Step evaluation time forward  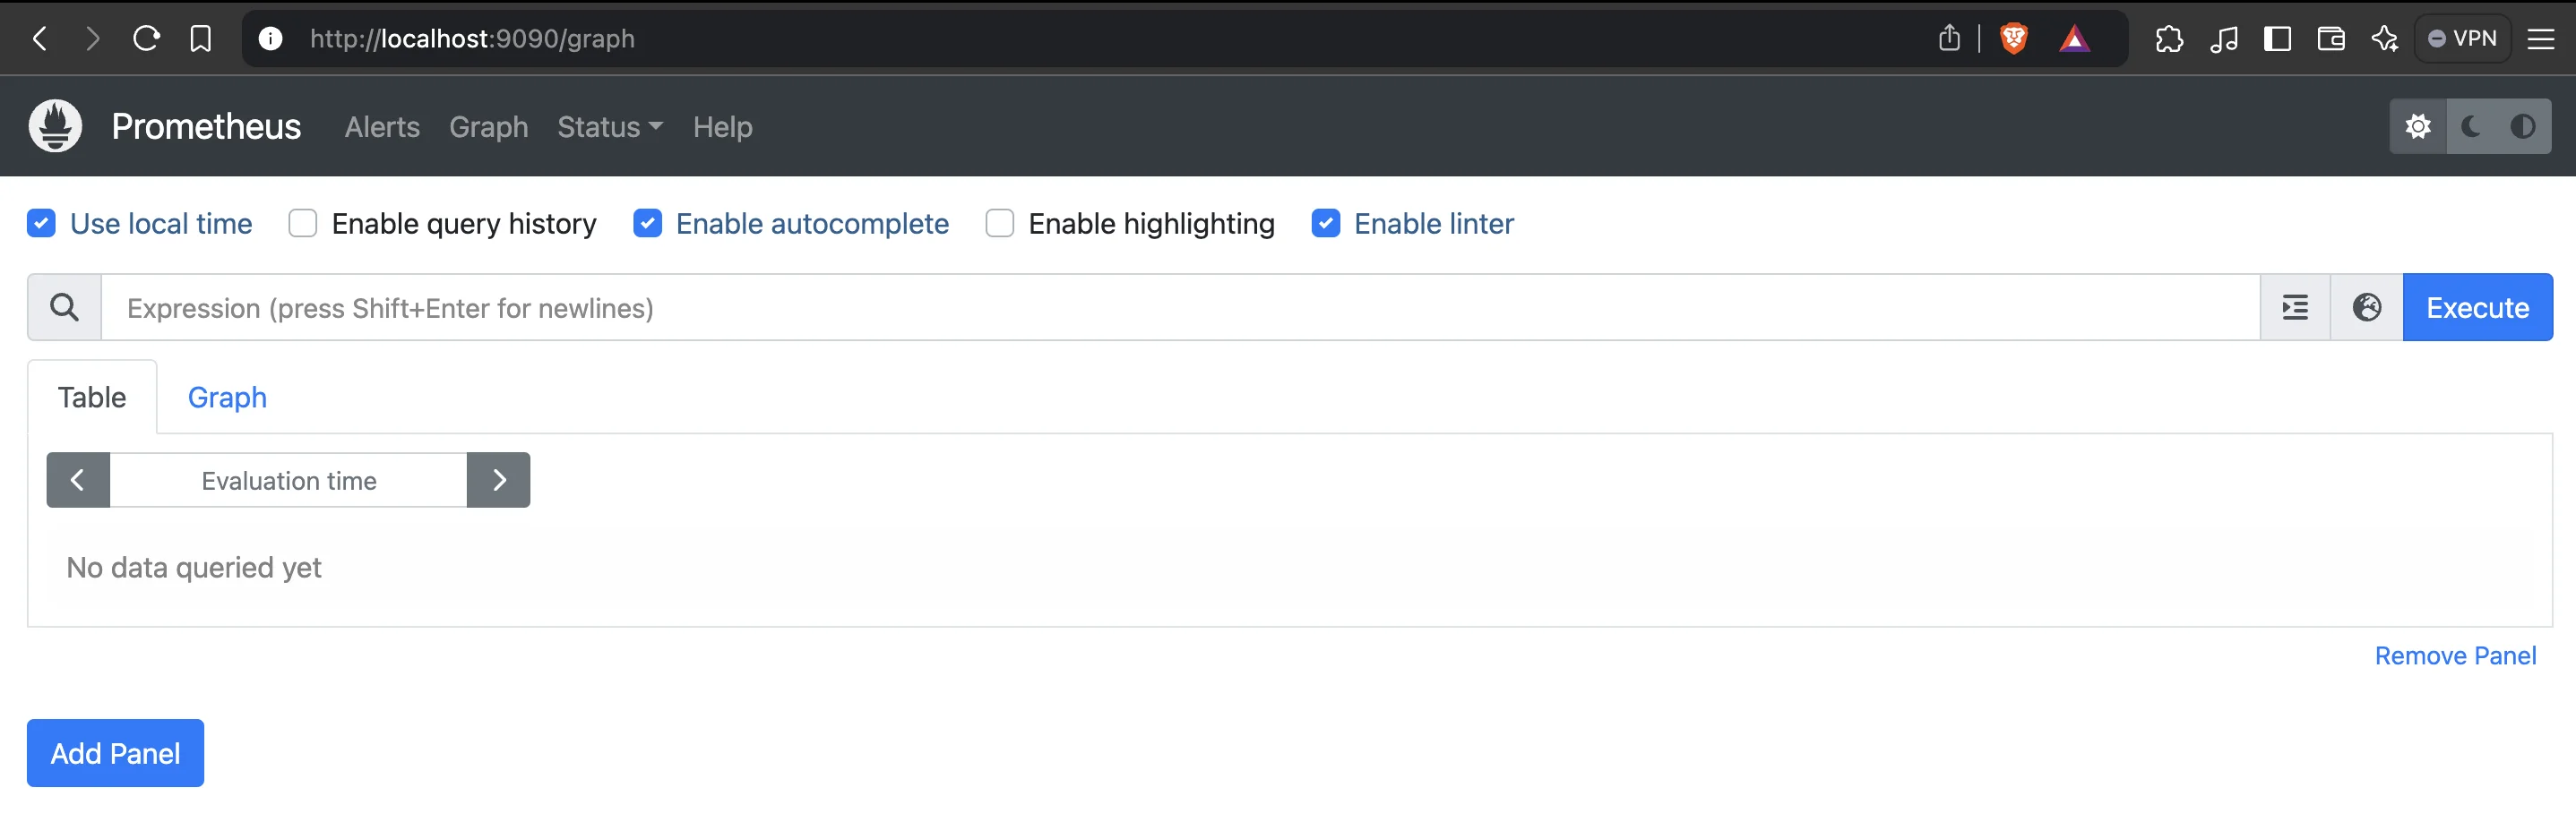click(x=498, y=481)
